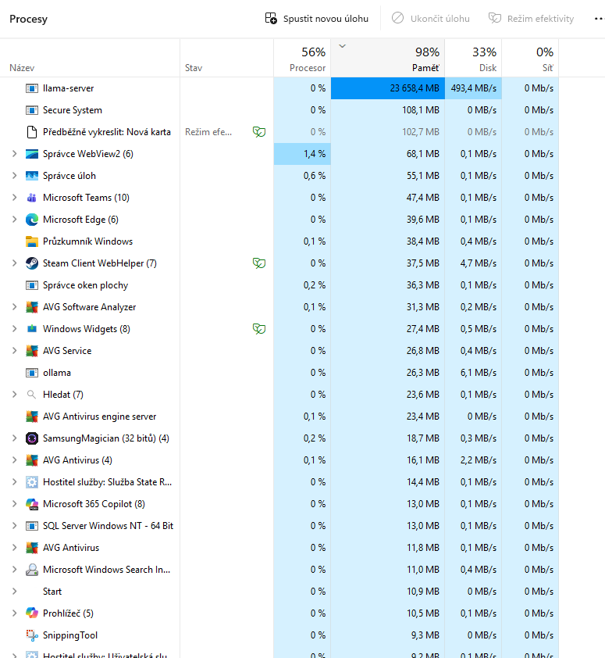This screenshot has width=605, height=658.
Task: Sort by Síť column header
Action: coord(530,58)
